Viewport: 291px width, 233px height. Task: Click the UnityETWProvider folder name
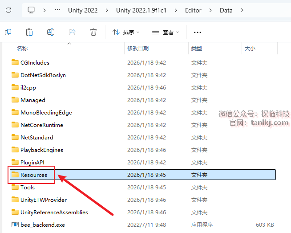click(x=44, y=200)
